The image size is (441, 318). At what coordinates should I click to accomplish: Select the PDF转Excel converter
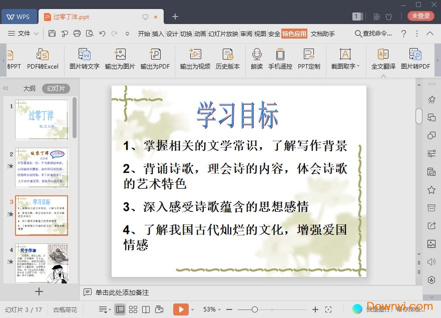coord(44,59)
